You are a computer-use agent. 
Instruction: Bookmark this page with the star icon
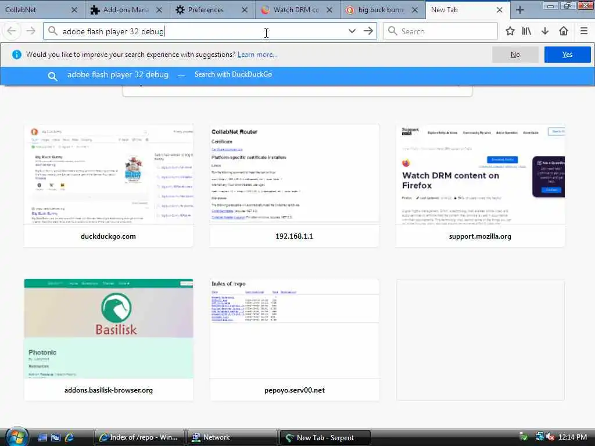pyautogui.click(x=510, y=31)
